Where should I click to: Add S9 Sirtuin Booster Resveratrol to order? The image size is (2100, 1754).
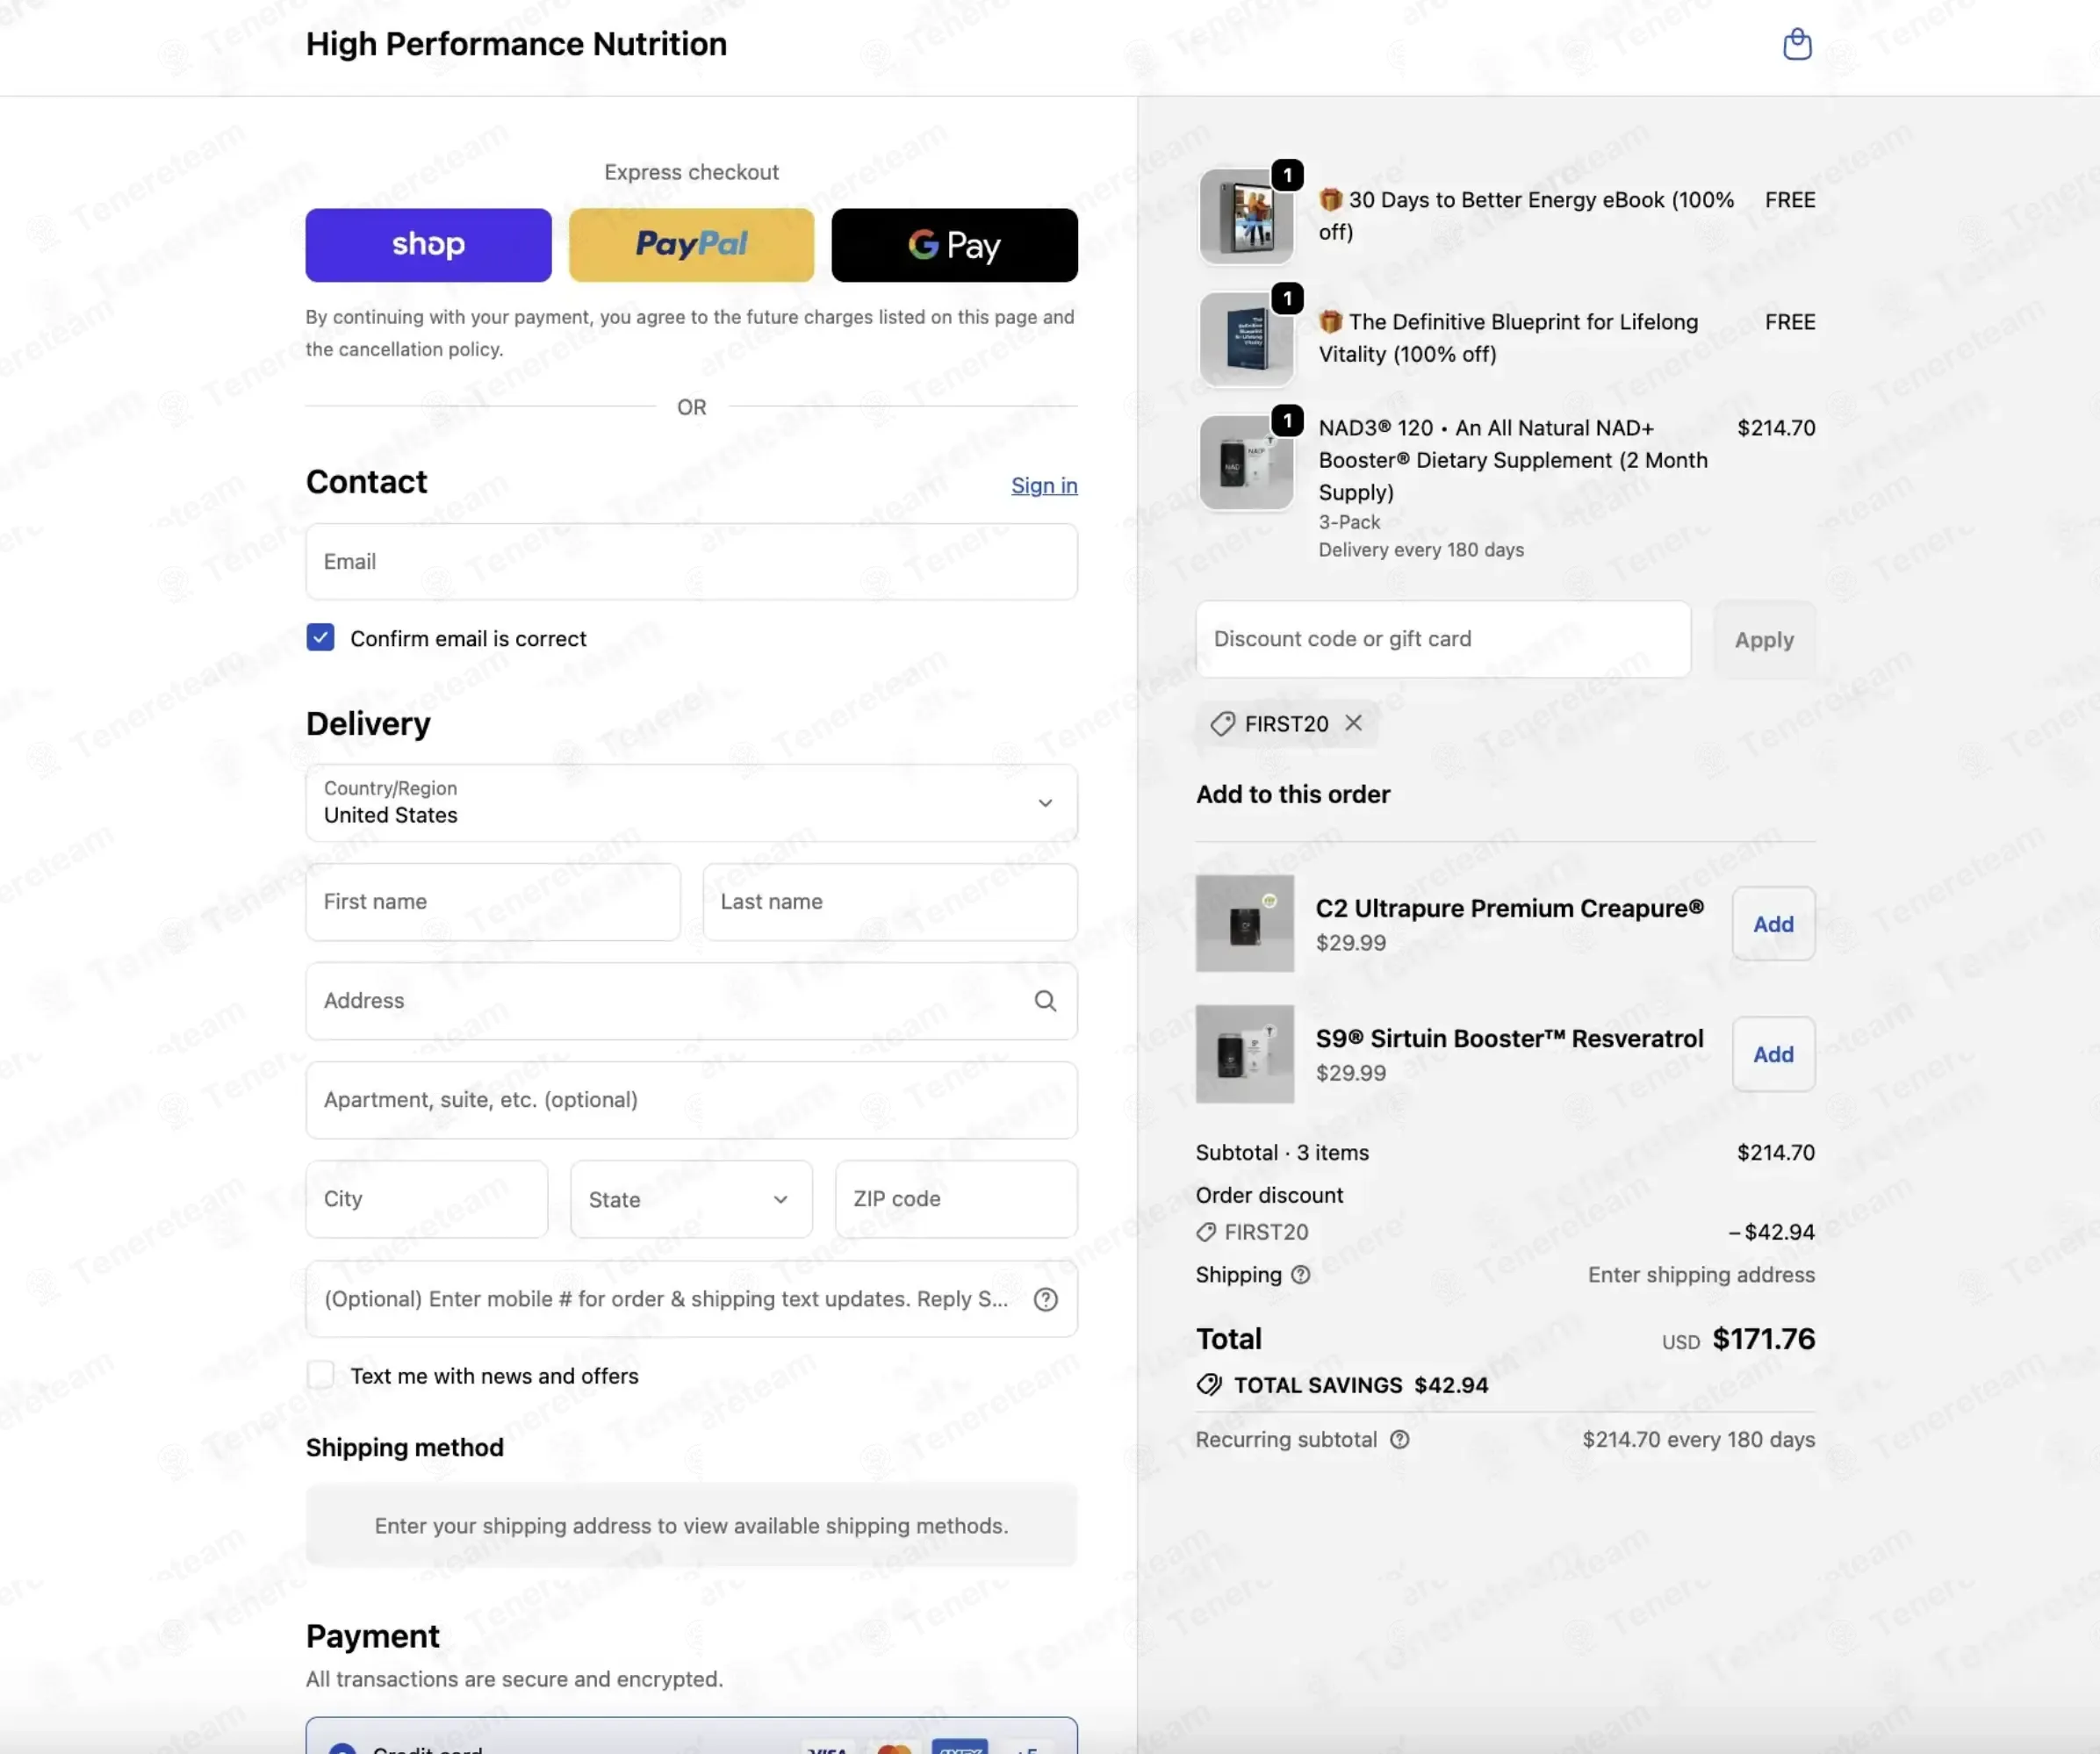tap(1773, 1054)
